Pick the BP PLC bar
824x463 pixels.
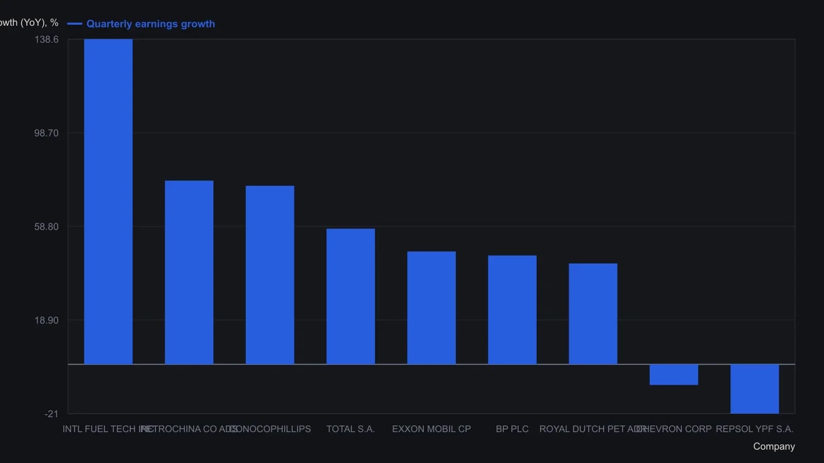[x=512, y=310]
